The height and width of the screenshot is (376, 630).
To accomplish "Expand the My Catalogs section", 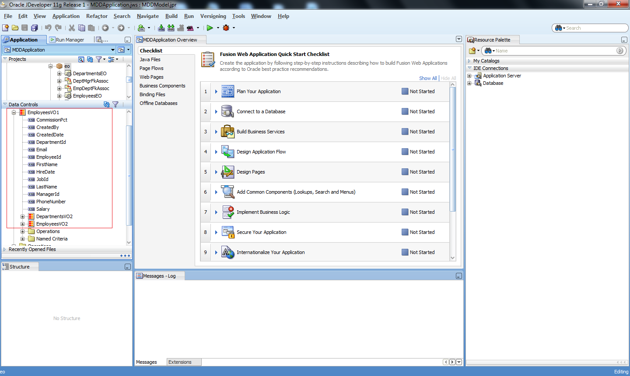I will tap(469, 61).
